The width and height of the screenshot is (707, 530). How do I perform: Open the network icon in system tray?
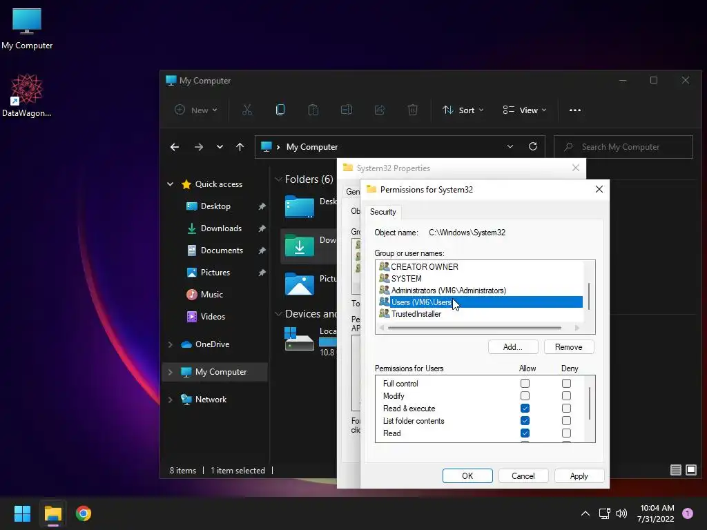point(604,513)
